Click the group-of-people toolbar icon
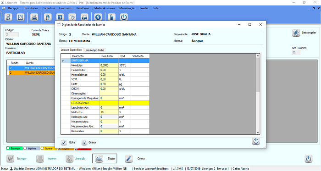Image resolution: width=321 pixels, height=171 pixels. (x=84, y=17)
